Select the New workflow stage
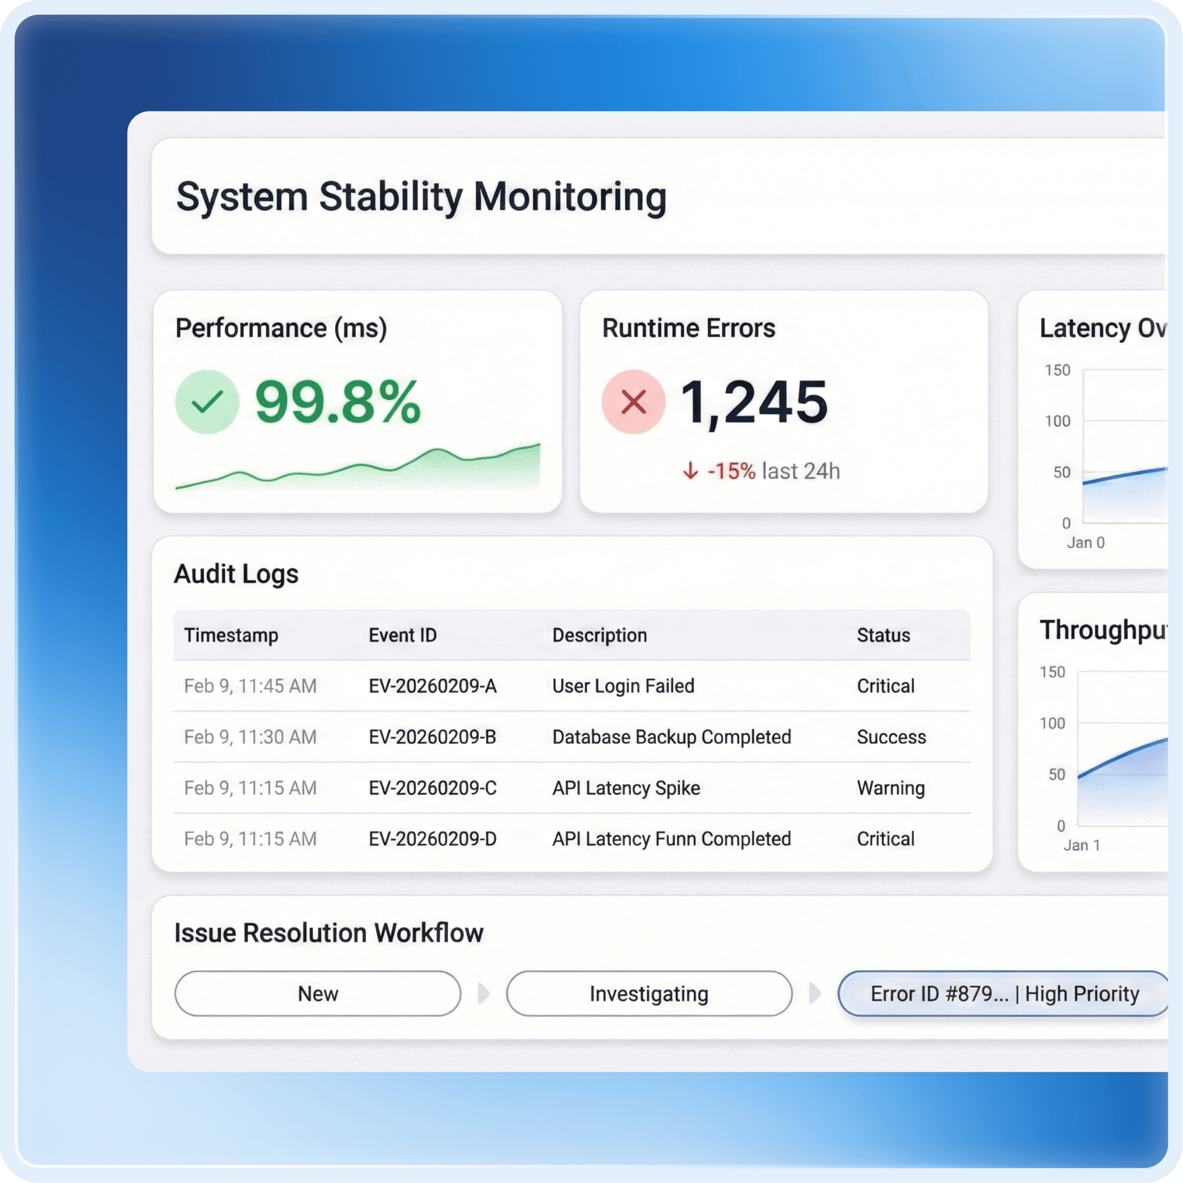 (x=317, y=993)
